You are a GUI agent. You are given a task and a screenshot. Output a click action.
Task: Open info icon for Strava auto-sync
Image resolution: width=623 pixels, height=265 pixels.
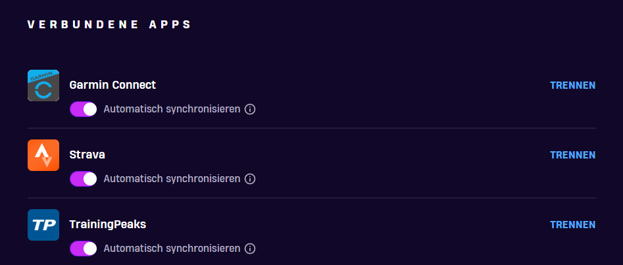tap(250, 179)
